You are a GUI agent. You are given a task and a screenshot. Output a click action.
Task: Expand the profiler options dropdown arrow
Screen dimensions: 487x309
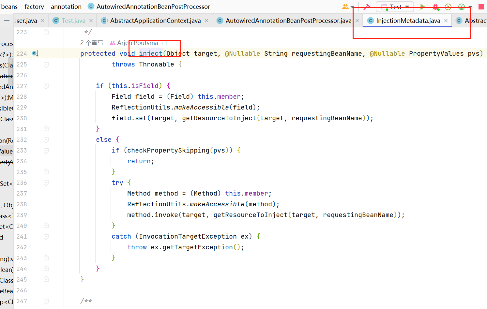(x=470, y=7)
